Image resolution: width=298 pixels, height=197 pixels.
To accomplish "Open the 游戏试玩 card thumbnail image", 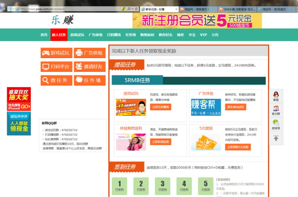I will [131, 107].
